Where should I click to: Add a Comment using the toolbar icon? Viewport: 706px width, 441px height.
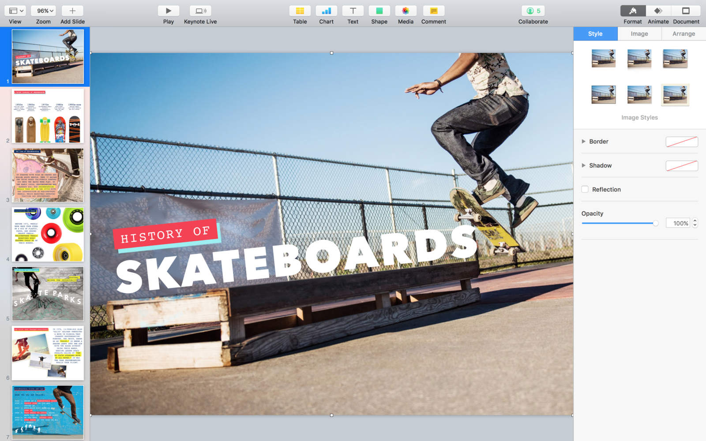433,11
